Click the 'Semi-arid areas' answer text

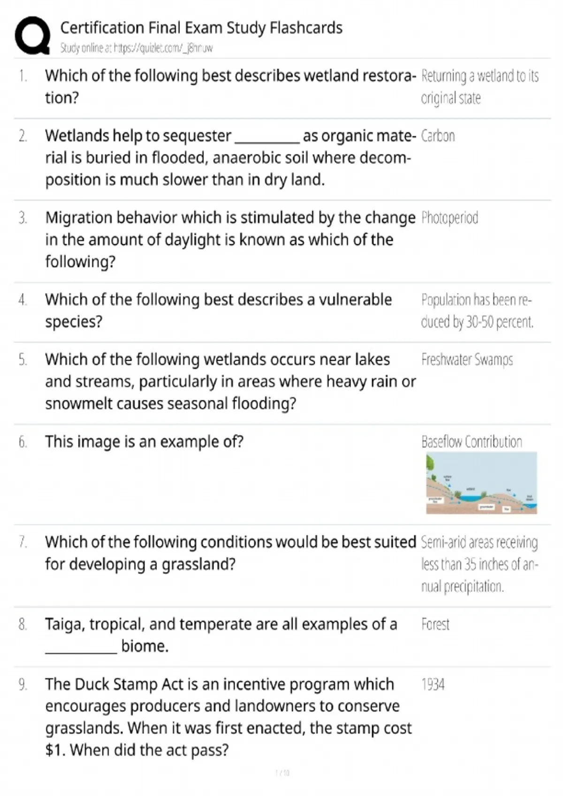pos(479,564)
